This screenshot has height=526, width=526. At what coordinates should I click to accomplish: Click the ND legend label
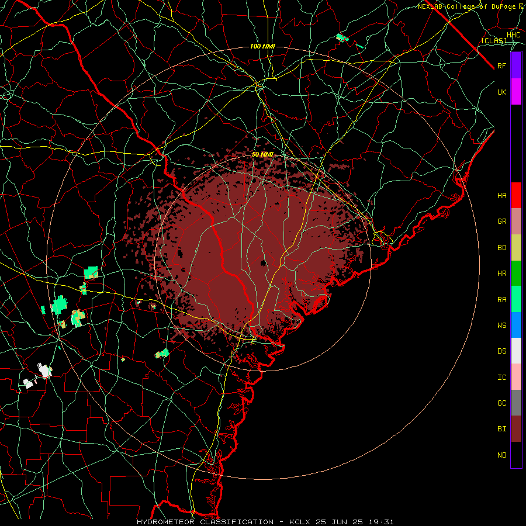pos(502,455)
